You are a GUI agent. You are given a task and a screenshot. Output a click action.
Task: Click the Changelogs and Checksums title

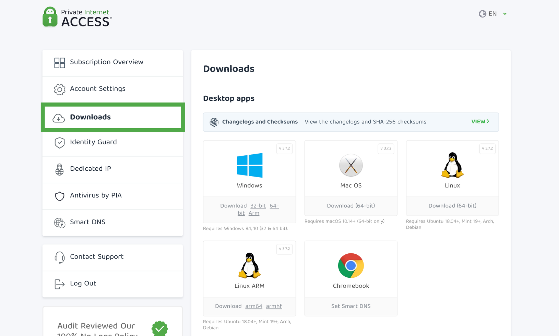click(260, 122)
